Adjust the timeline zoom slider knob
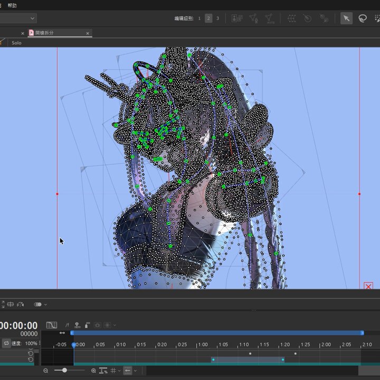This screenshot has height=380, width=380. [x=64, y=370]
